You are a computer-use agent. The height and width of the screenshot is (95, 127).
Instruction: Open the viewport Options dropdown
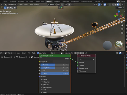[120, 8]
